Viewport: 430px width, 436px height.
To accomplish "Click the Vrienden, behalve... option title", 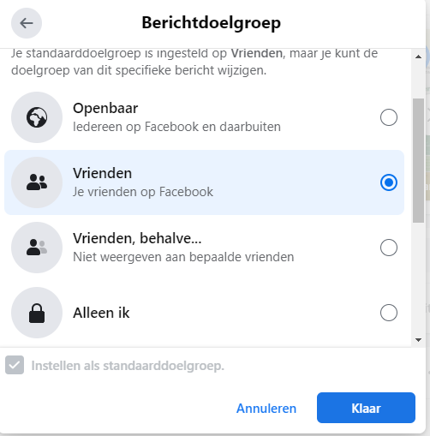I will pyautogui.click(x=137, y=238).
